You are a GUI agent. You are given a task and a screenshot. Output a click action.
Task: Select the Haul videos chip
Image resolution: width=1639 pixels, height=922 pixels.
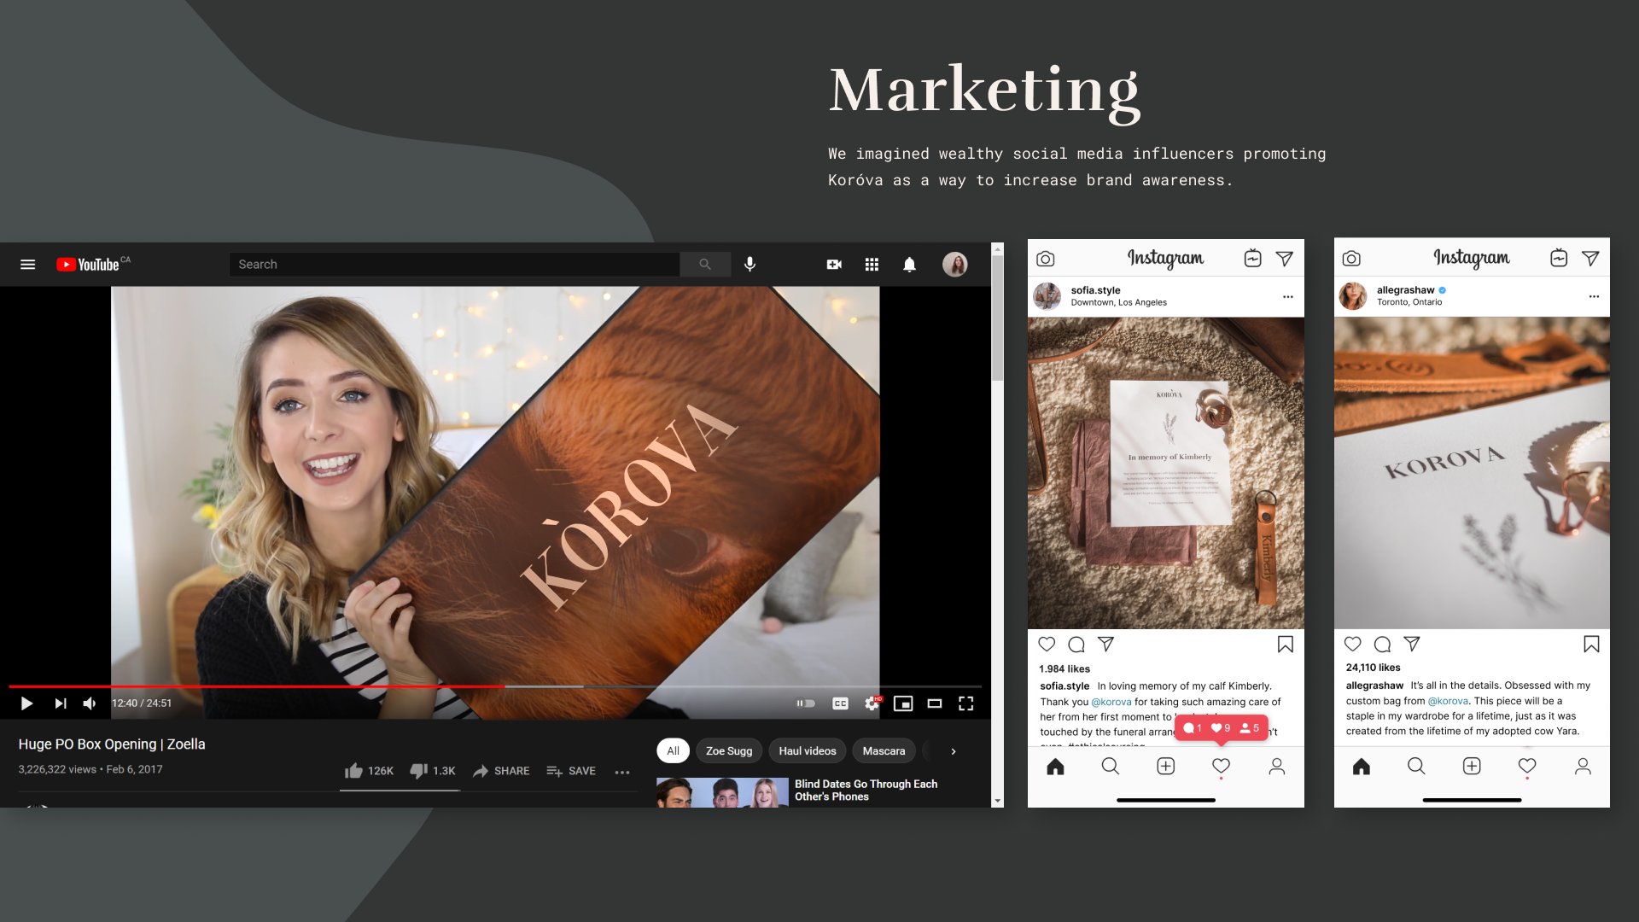point(807,751)
